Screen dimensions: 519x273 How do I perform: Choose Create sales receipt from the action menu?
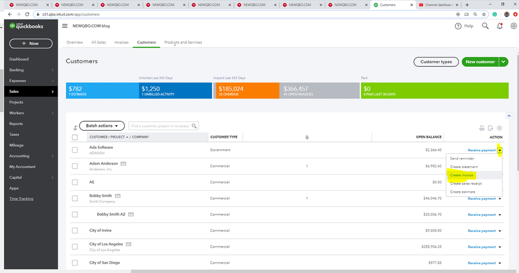click(465, 183)
